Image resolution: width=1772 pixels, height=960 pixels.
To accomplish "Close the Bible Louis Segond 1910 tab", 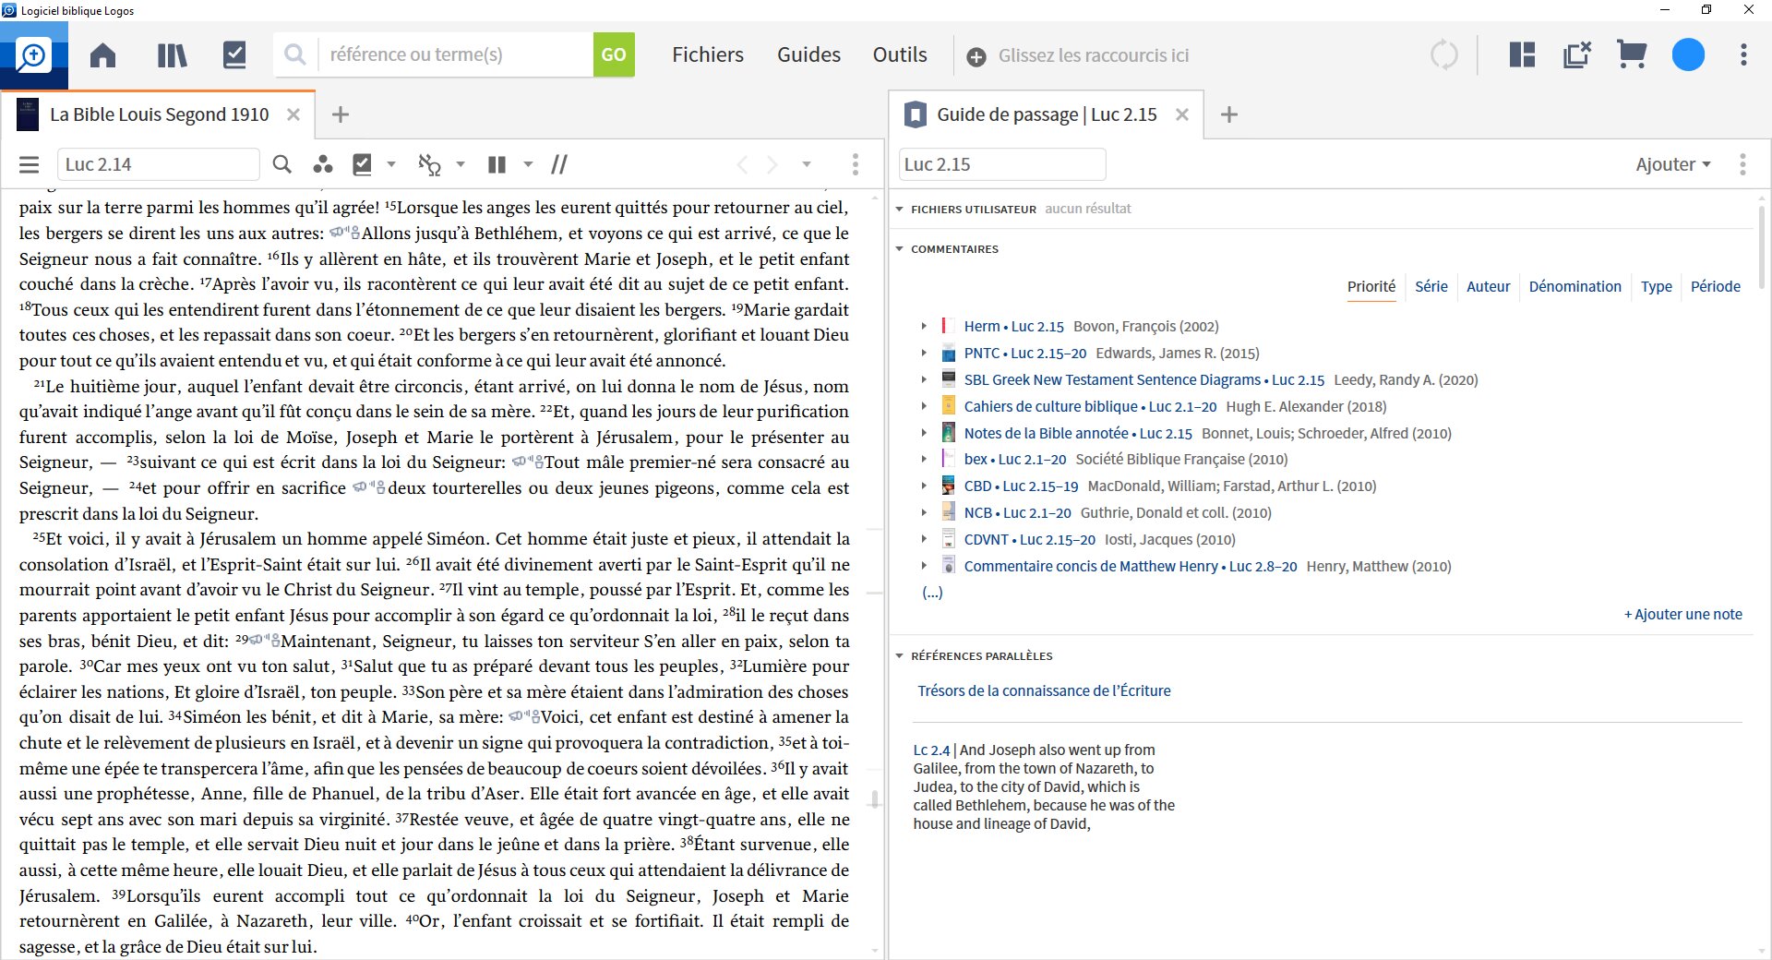I will tap(293, 114).
